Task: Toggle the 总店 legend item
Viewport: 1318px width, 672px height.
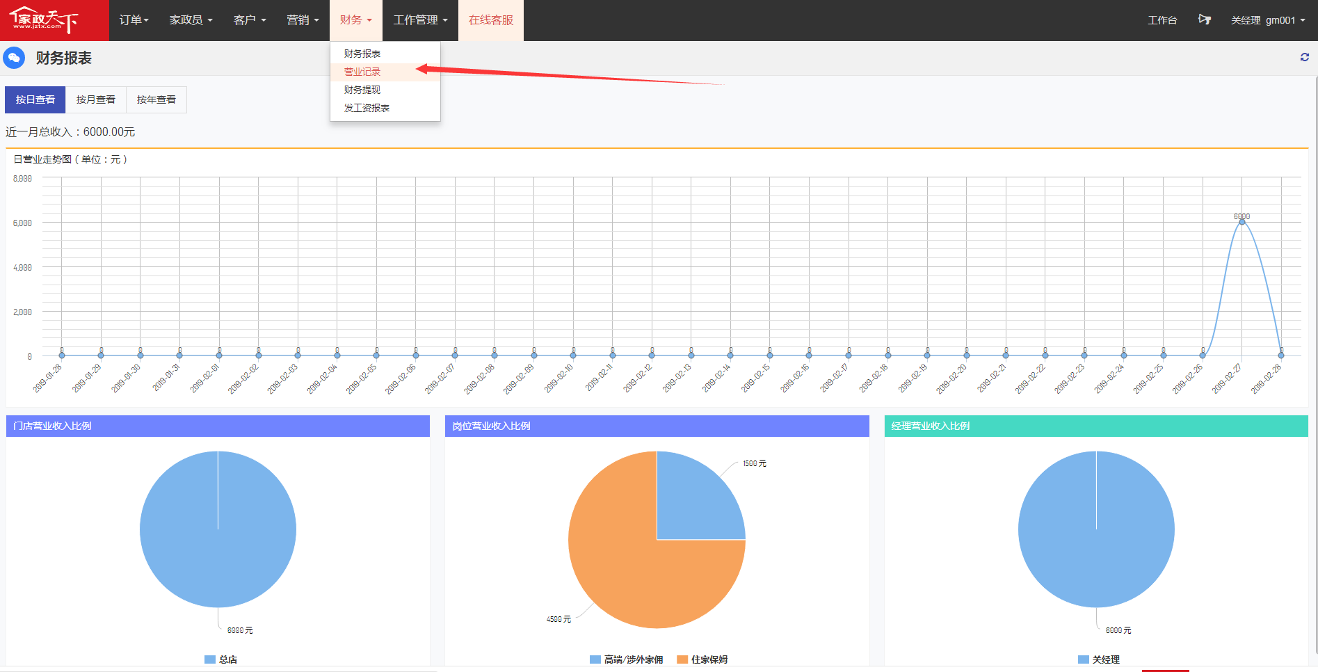Action: pos(220,659)
